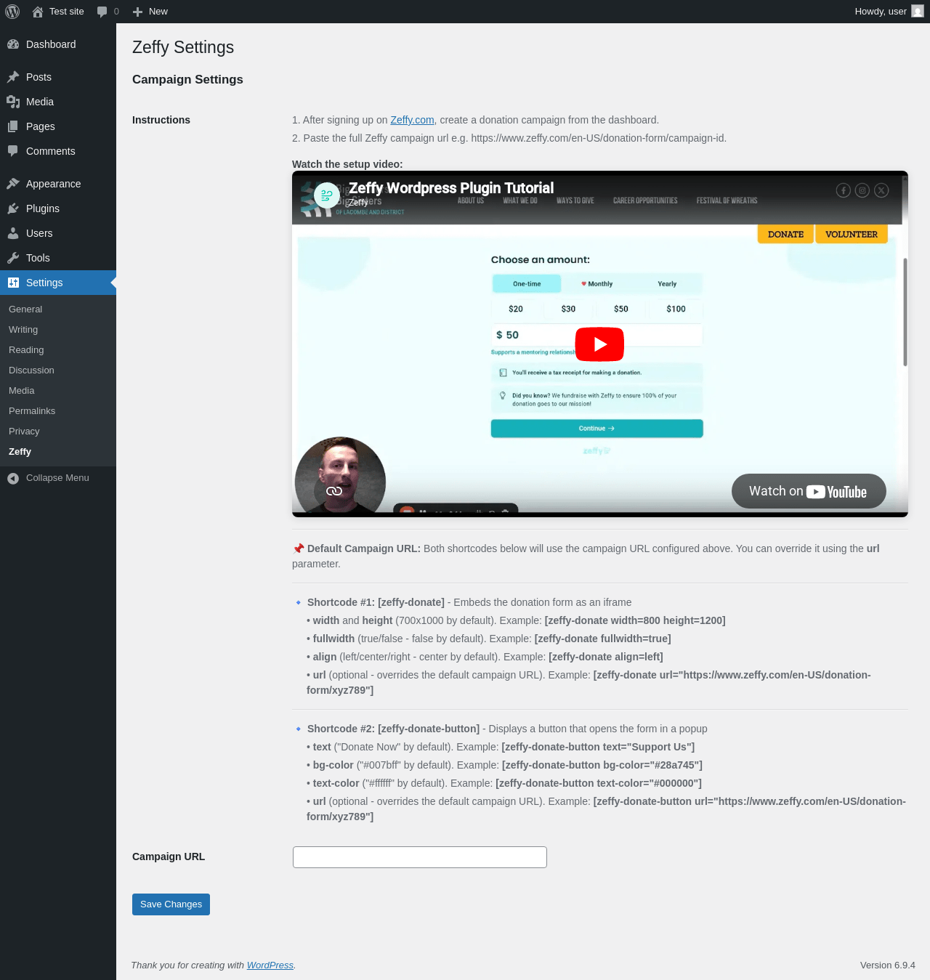Open Permalinks settings submenu

click(x=32, y=411)
